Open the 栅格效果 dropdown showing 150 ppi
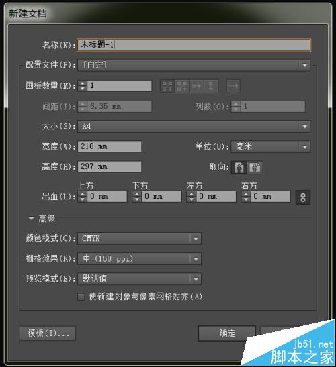The width and height of the screenshot is (336, 367). click(139, 259)
